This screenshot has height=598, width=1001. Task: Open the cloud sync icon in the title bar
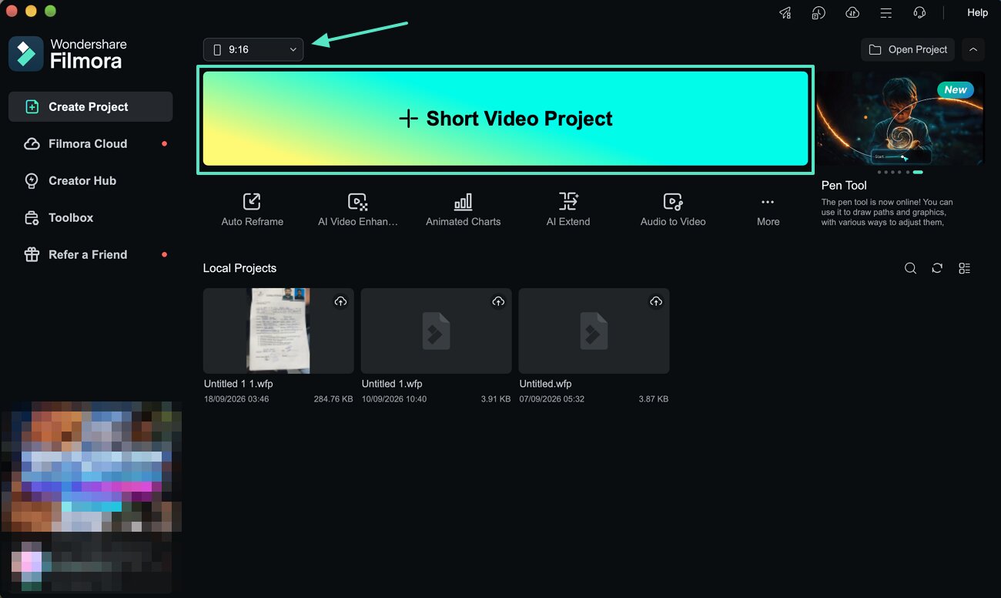[x=852, y=12]
